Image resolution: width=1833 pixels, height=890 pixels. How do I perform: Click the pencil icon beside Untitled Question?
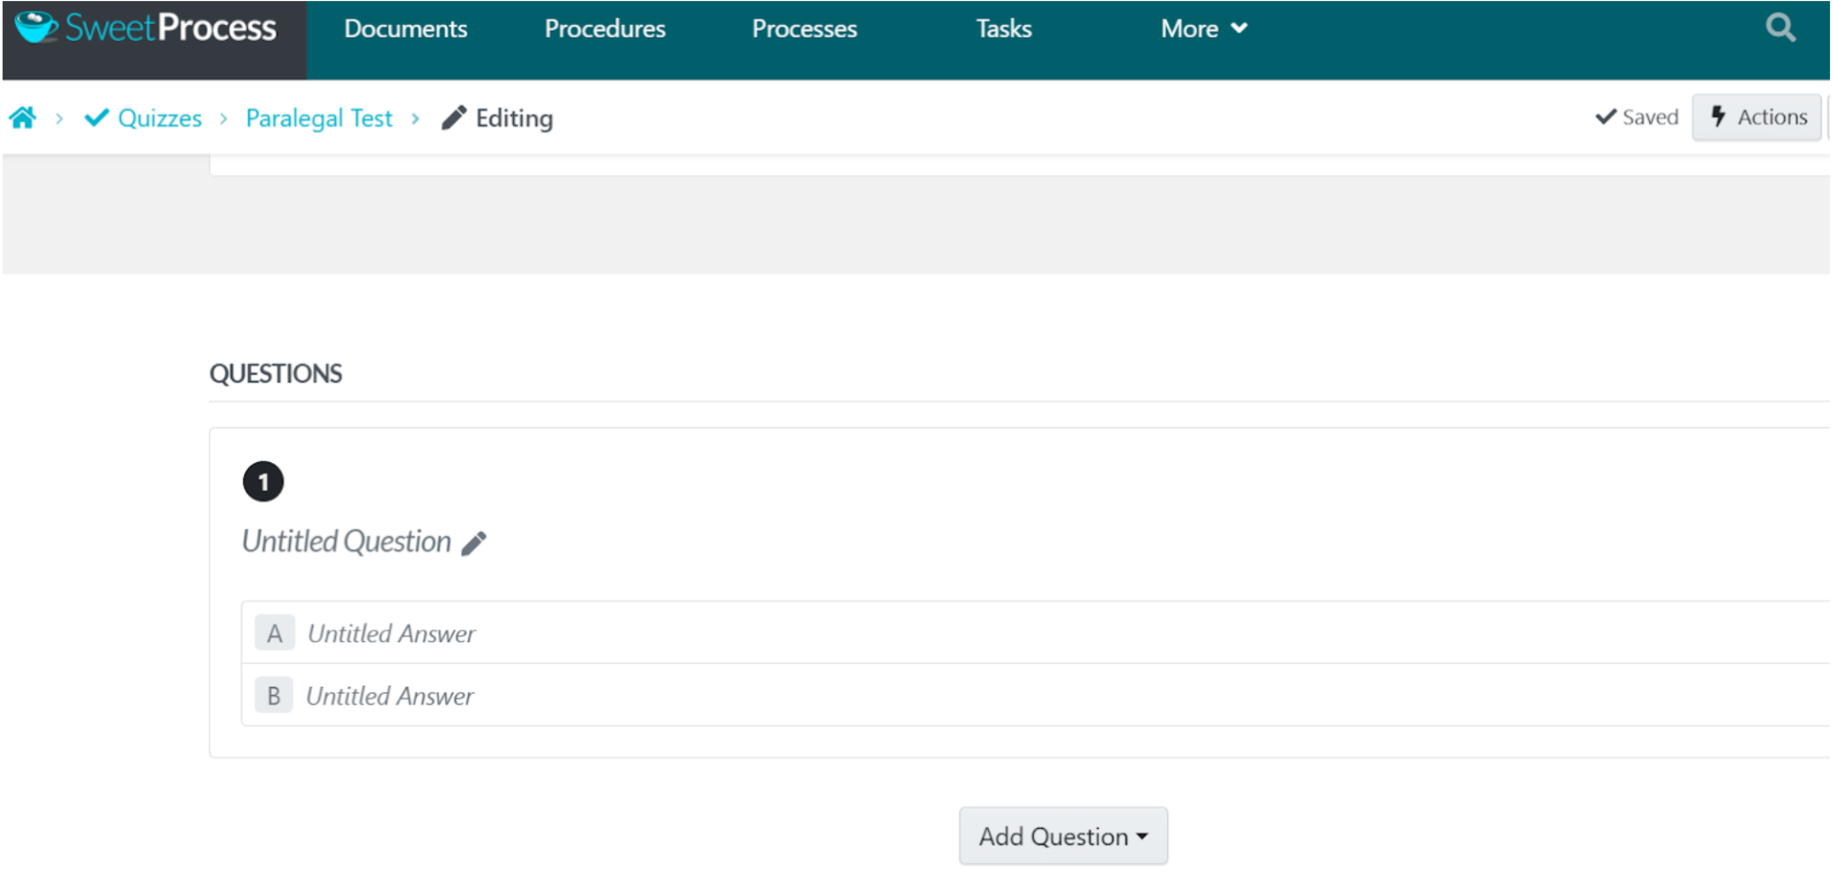[474, 543]
